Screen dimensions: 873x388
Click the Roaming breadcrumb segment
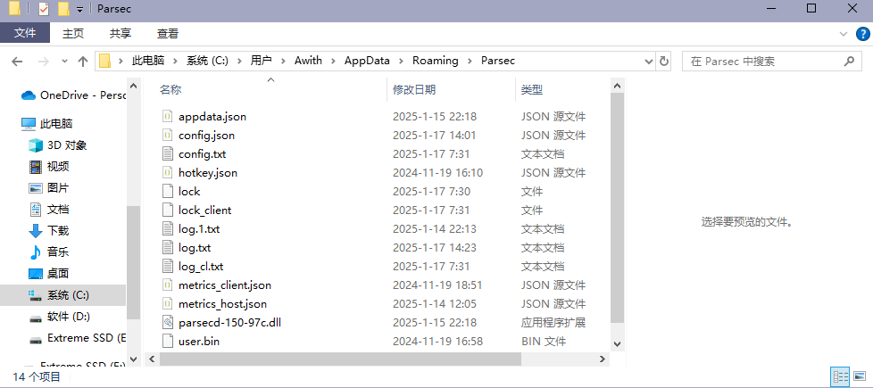[436, 61]
